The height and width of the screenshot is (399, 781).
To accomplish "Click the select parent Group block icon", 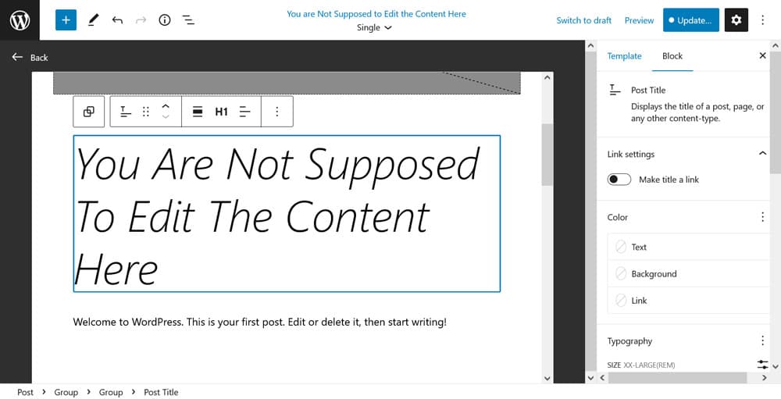I will pos(89,112).
